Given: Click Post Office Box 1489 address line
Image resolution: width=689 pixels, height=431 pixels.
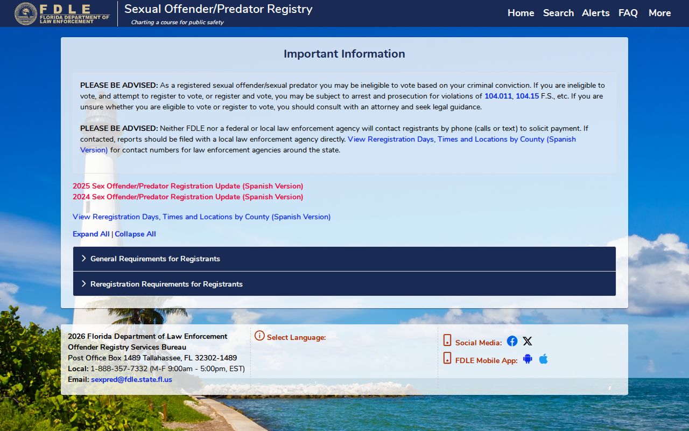Looking at the screenshot, I should 152,358.
